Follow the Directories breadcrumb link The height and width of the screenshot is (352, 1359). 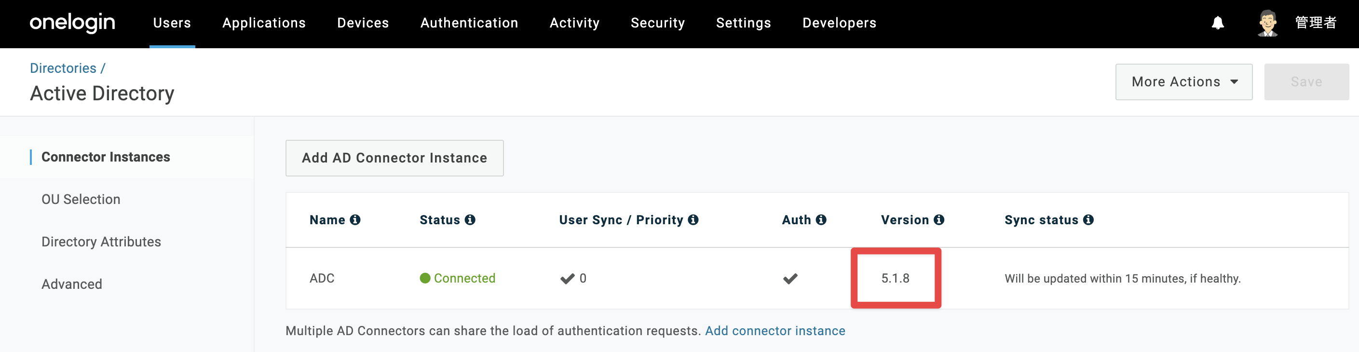tap(63, 68)
